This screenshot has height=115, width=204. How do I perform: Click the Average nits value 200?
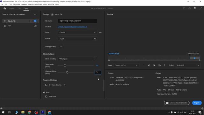click(61, 47)
